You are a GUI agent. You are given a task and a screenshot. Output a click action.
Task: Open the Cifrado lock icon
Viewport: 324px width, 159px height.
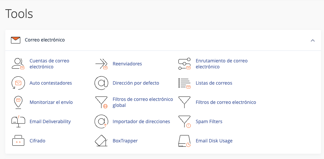[x=18, y=141]
